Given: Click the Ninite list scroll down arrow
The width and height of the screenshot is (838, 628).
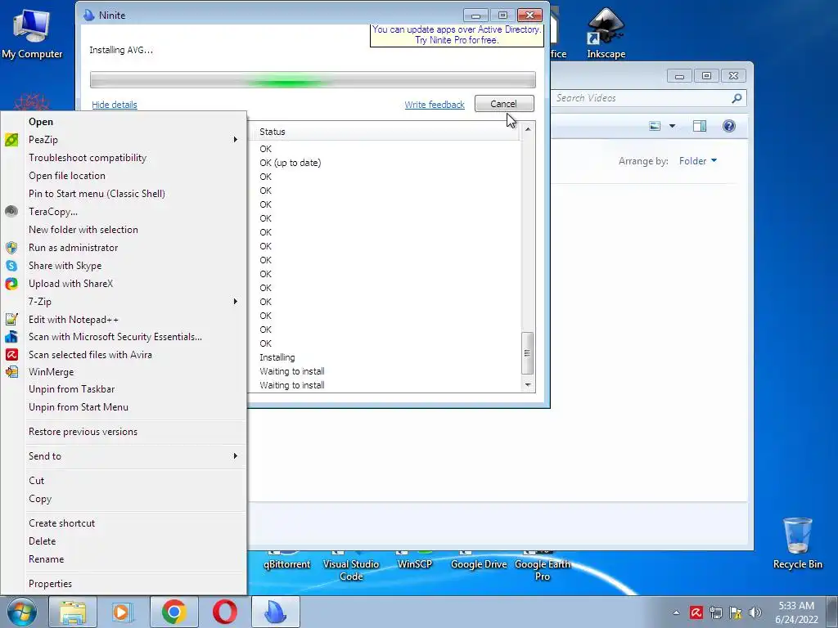Looking at the screenshot, I should tap(528, 385).
